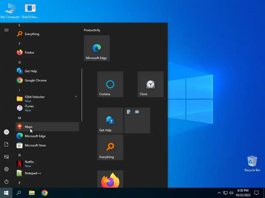The width and height of the screenshot is (265, 198).
Task: Jump to letter E header
Action: pyautogui.click(x=19, y=25)
